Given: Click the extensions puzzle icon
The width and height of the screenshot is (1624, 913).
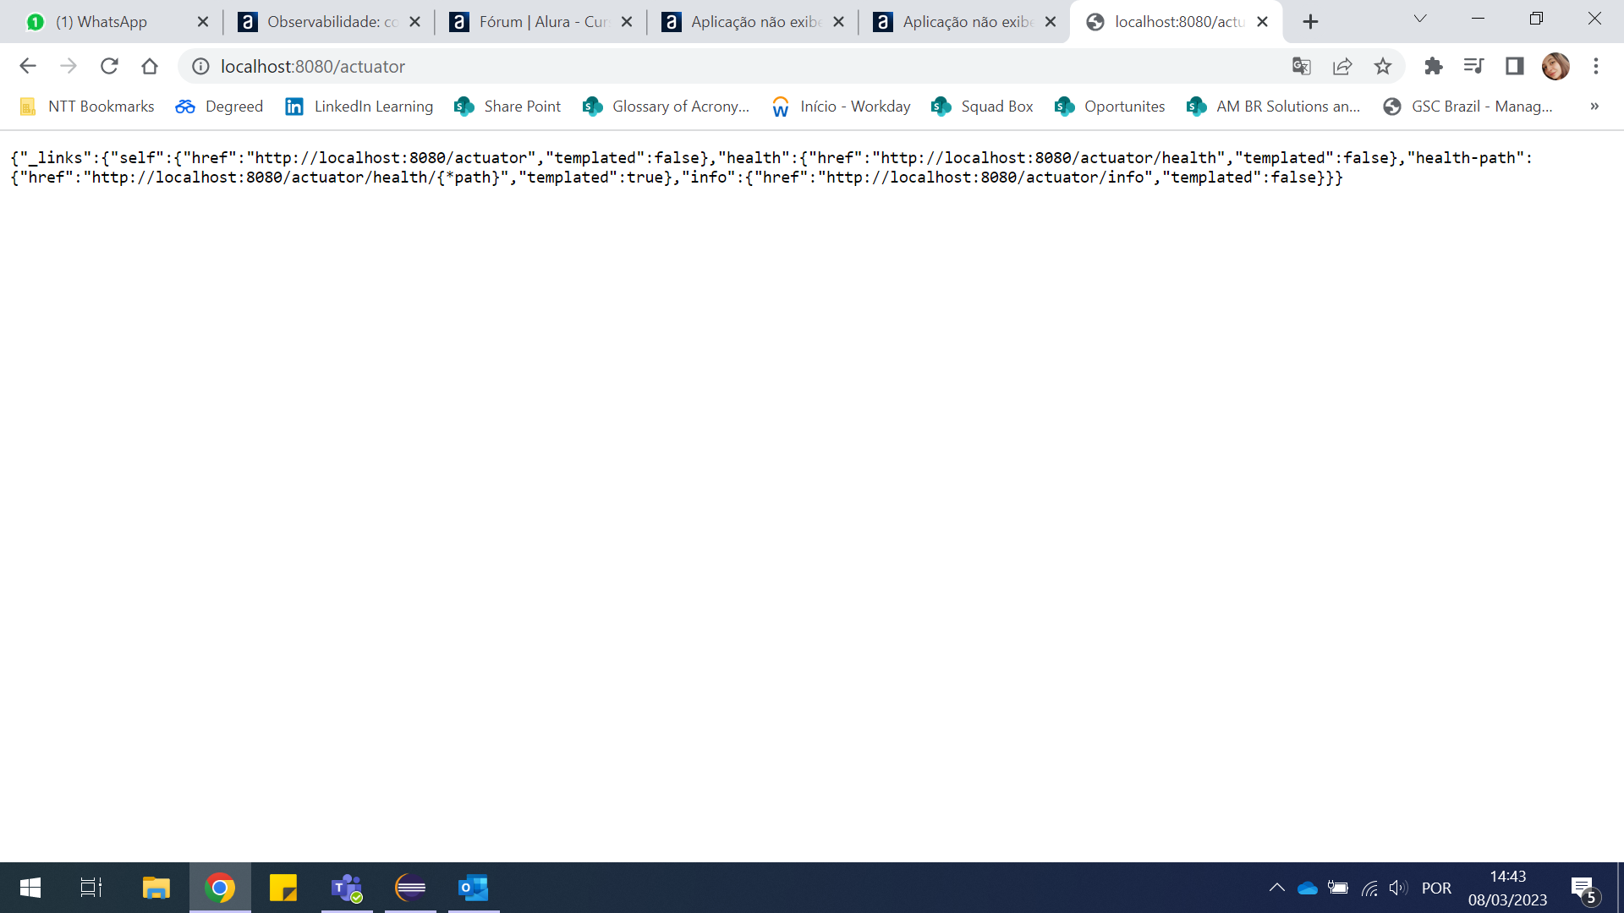Looking at the screenshot, I should pyautogui.click(x=1432, y=66).
